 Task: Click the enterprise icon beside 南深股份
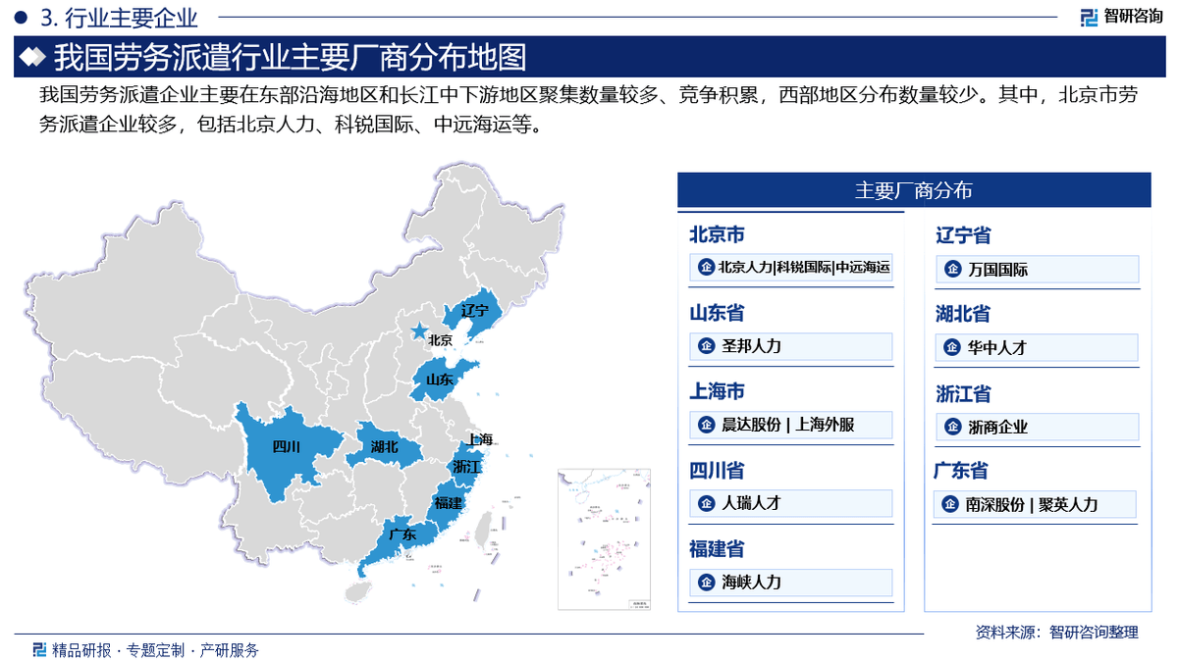coord(949,504)
